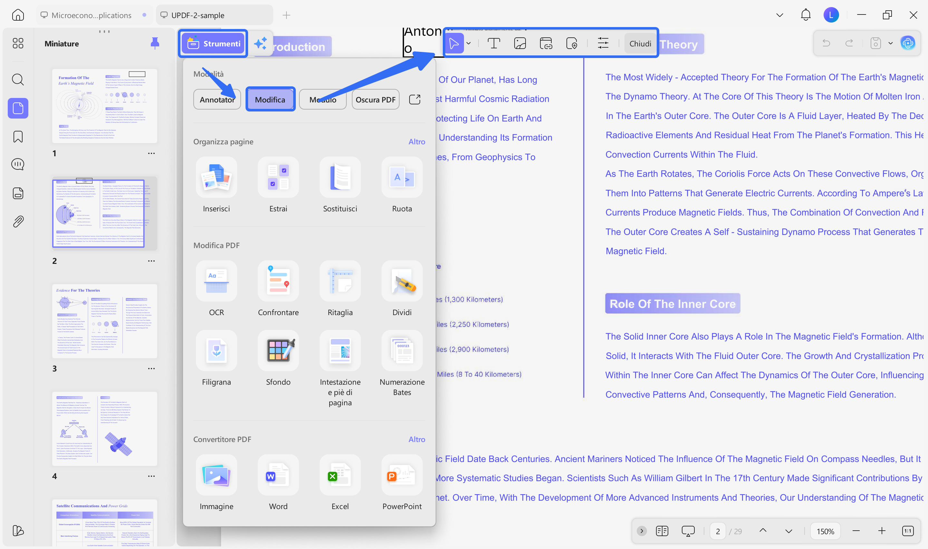Go to the home screen icon
This screenshot has height=549, width=928.
click(x=18, y=15)
